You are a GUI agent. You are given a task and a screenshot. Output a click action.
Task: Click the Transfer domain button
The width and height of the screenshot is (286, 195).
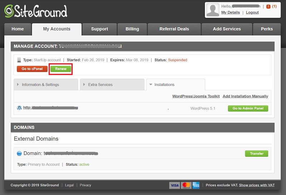pyautogui.click(x=256, y=153)
